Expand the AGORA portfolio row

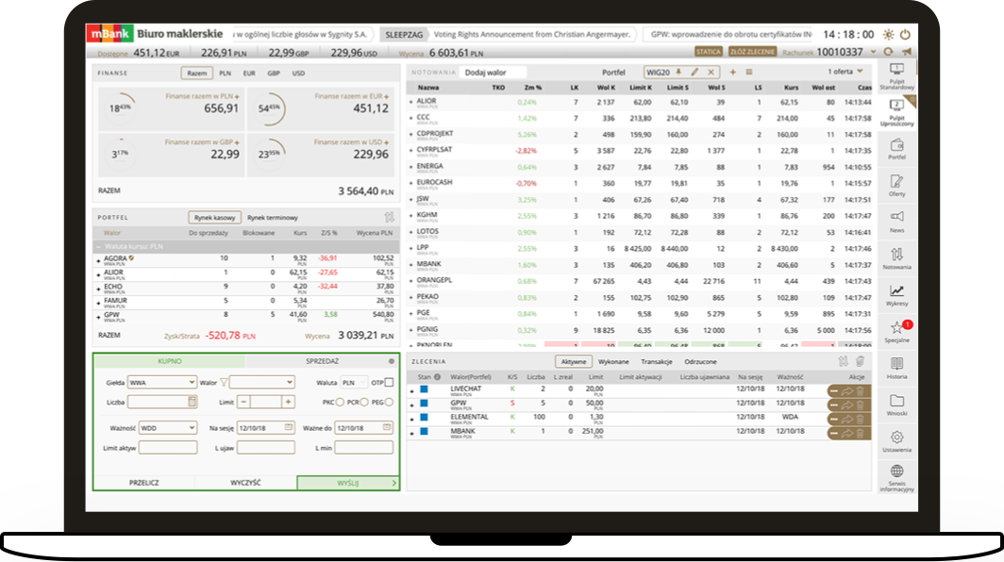(x=98, y=260)
